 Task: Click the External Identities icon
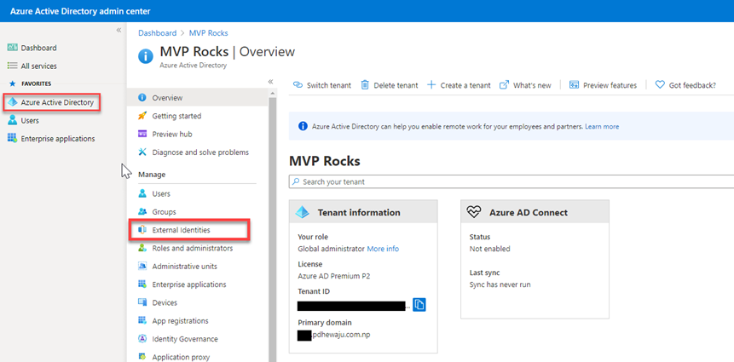142,230
